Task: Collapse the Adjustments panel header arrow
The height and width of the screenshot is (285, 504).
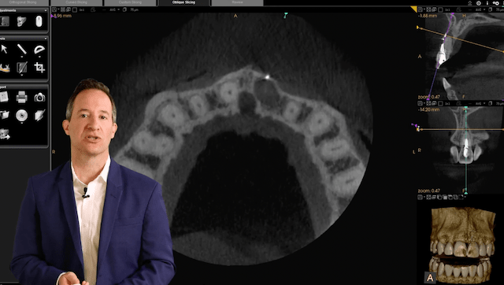Action: [x=46, y=10]
